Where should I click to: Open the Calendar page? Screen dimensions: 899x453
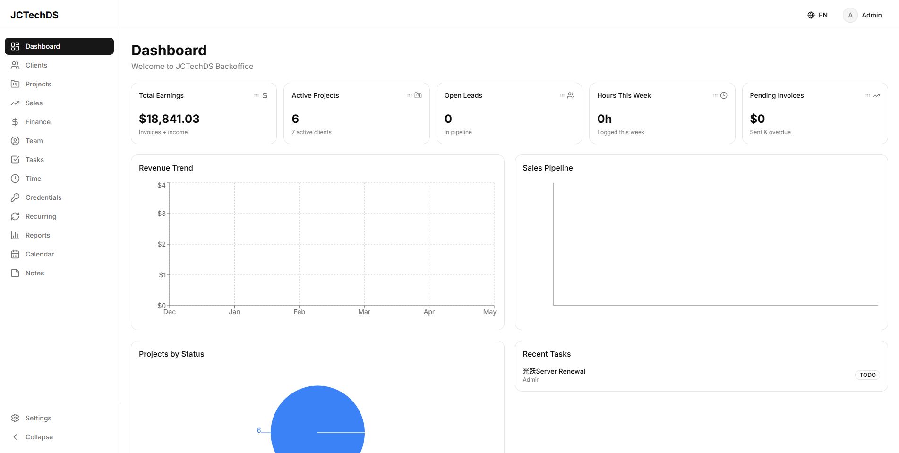coord(59,254)
